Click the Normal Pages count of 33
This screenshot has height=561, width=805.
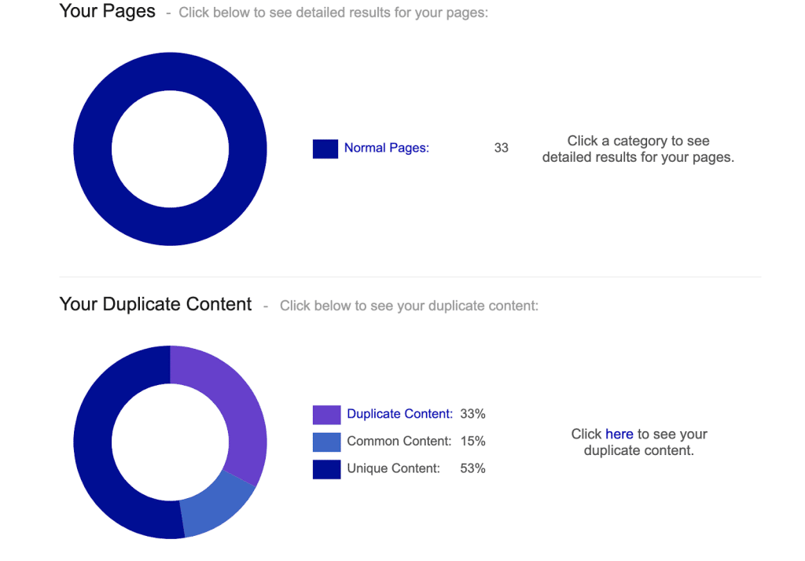click(502, 148)
